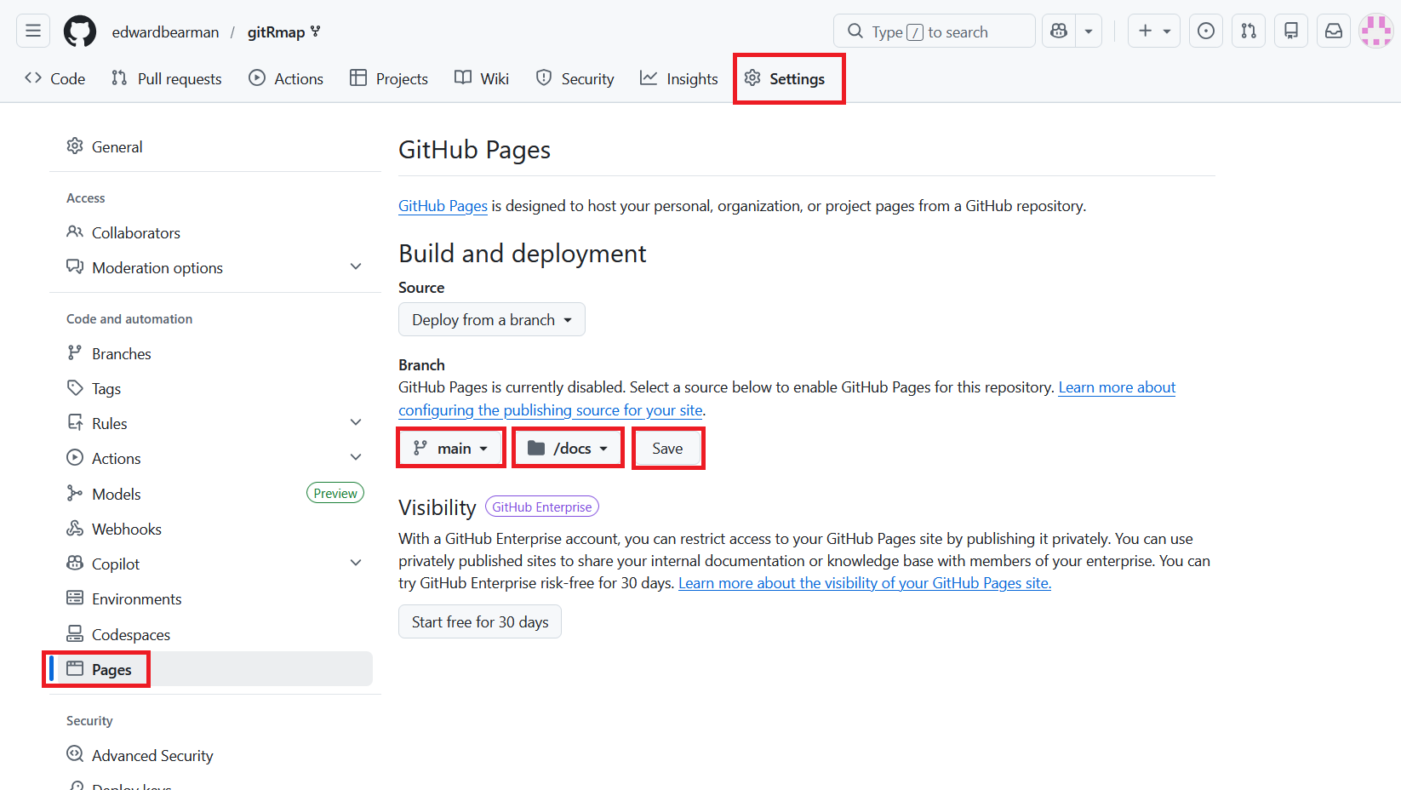Screen dimensions: 1401x790
Task: Open the hamburger navigation menu
Action: (33, 31)
